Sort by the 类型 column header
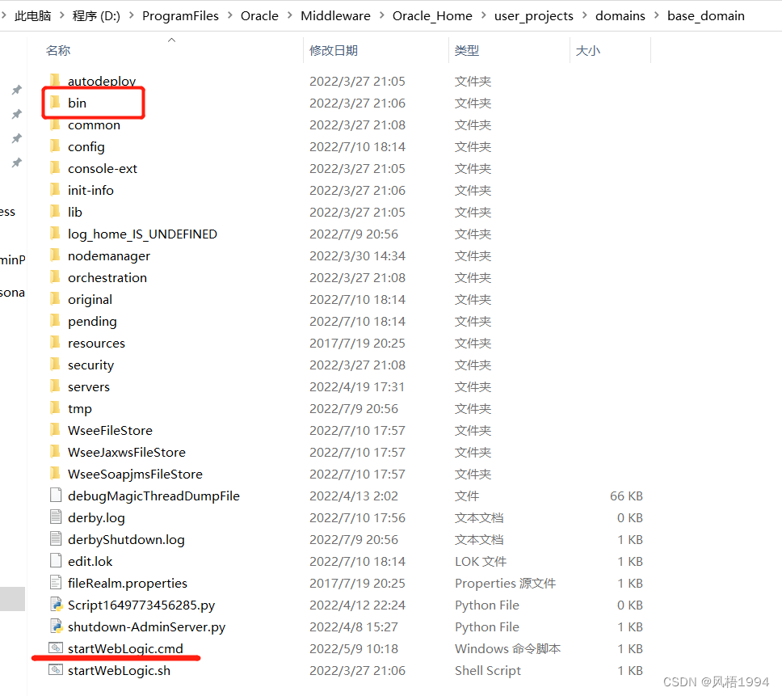 point(467,50)
